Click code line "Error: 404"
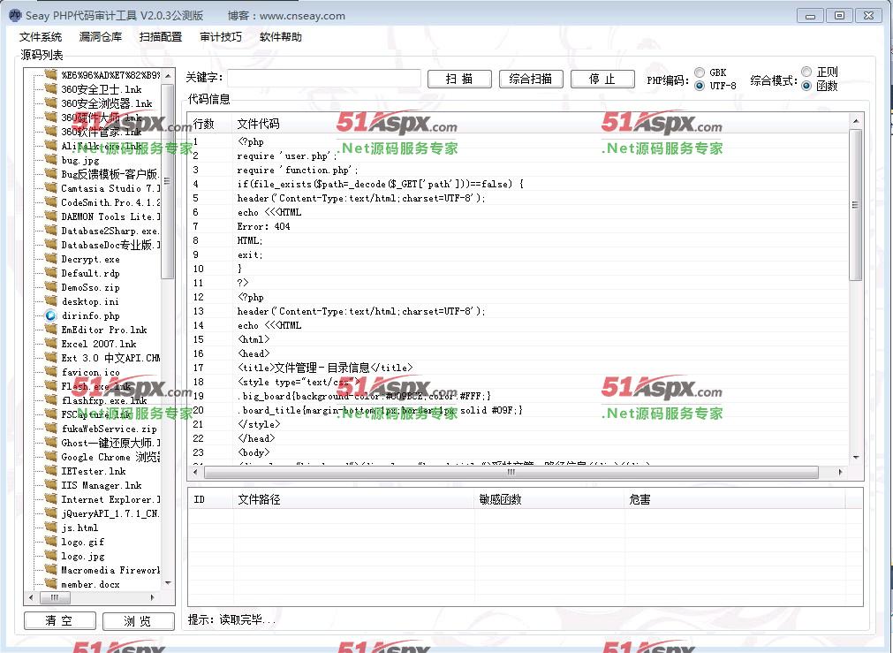 point(264,226)
